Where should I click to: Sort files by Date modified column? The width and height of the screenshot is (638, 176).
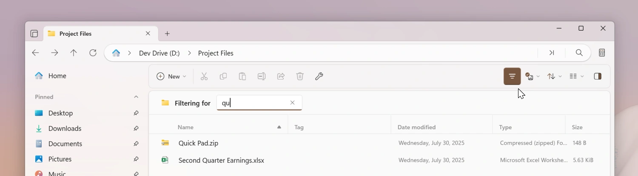click(x=416, y=127)
